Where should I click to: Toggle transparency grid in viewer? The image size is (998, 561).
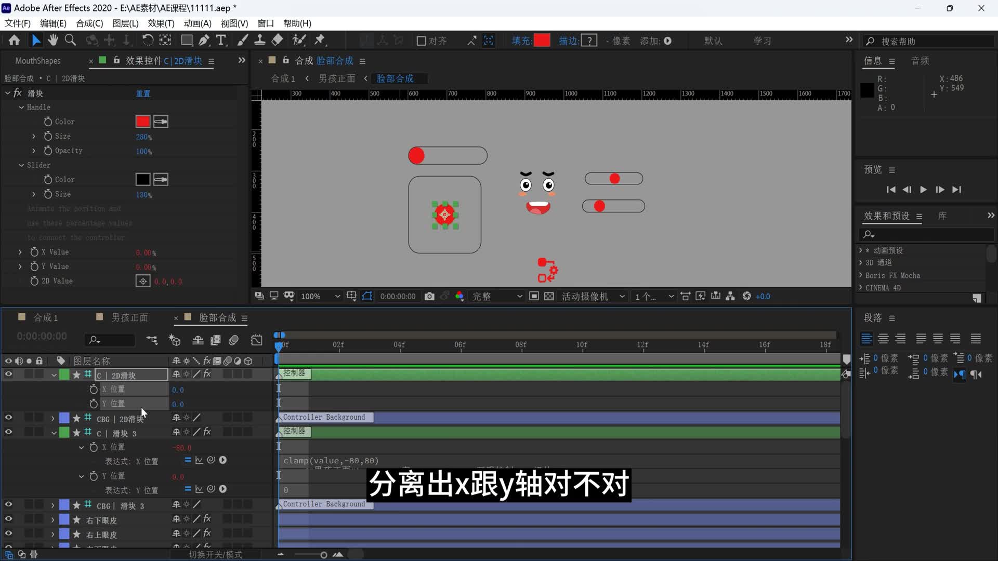(549, 296)
